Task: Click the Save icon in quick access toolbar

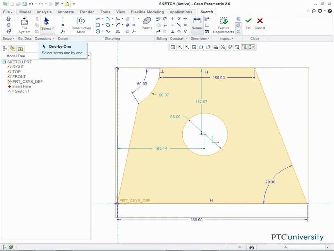Action: click(x=24, y=4)
